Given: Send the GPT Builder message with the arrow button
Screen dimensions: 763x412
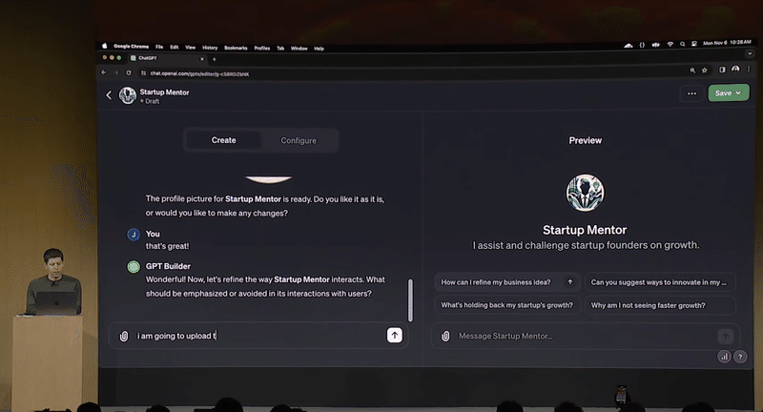Looking at the screenshot, I should 395,335.
